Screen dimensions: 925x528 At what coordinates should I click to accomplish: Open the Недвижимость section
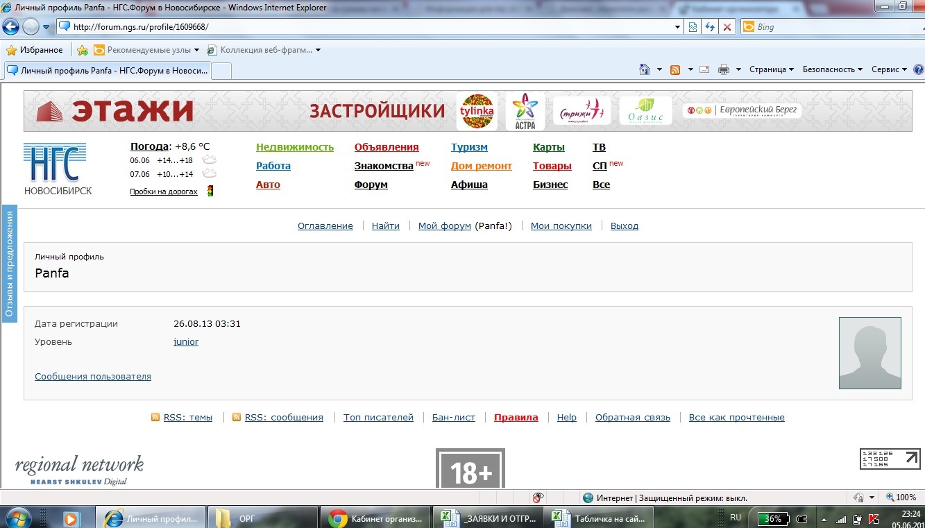click(295, 147)
